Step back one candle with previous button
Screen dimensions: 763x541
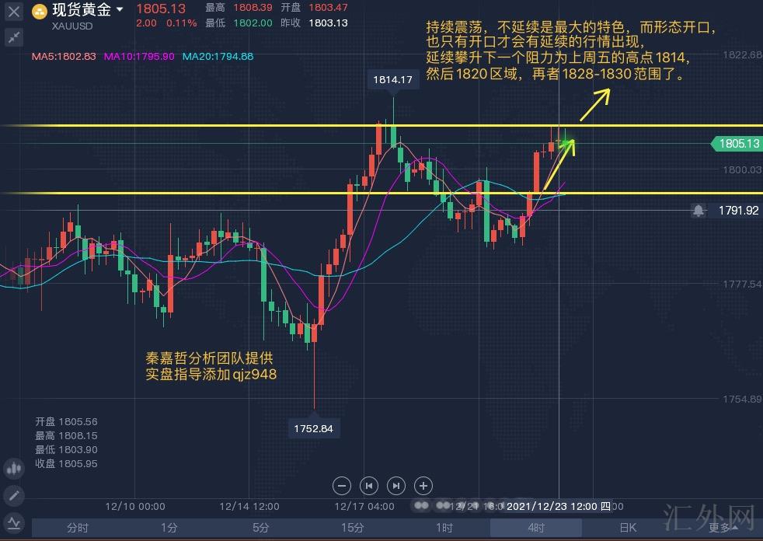[x=369, y=486]
